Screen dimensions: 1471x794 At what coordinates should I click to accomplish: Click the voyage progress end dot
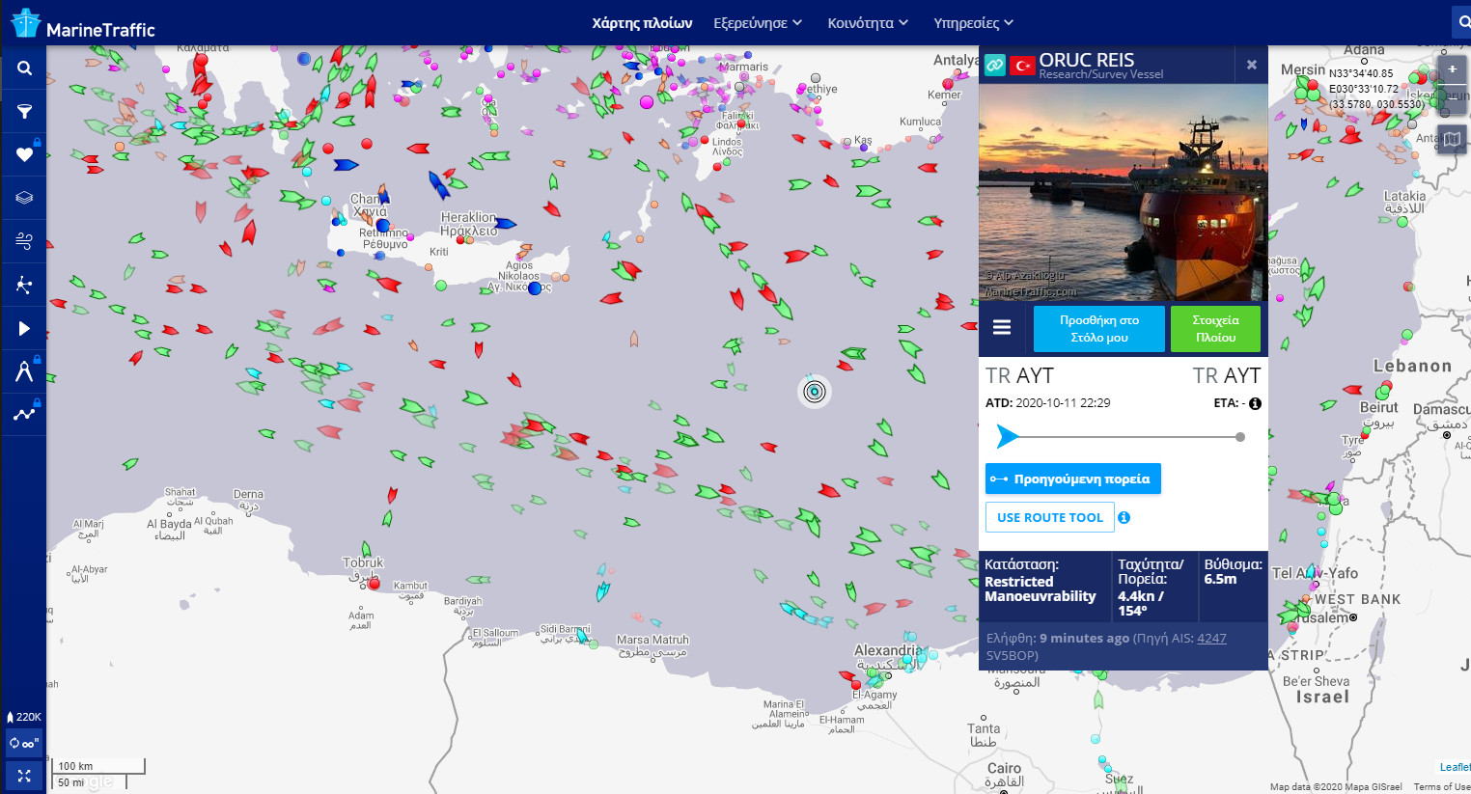[x=1240, y=437]
